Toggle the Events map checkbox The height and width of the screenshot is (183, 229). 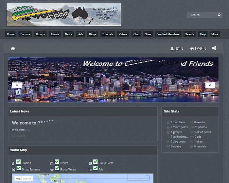pyautogui.click(x=57, y=162)
